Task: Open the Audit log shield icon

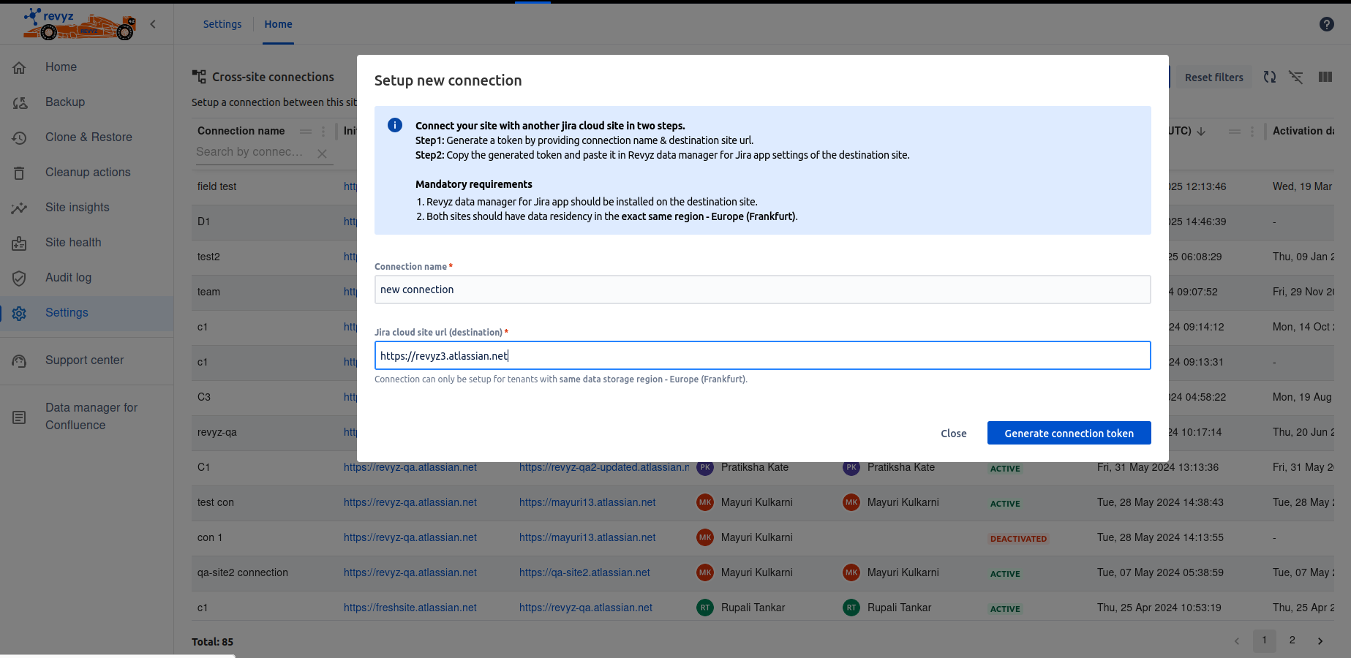Action: click(20, 278)
